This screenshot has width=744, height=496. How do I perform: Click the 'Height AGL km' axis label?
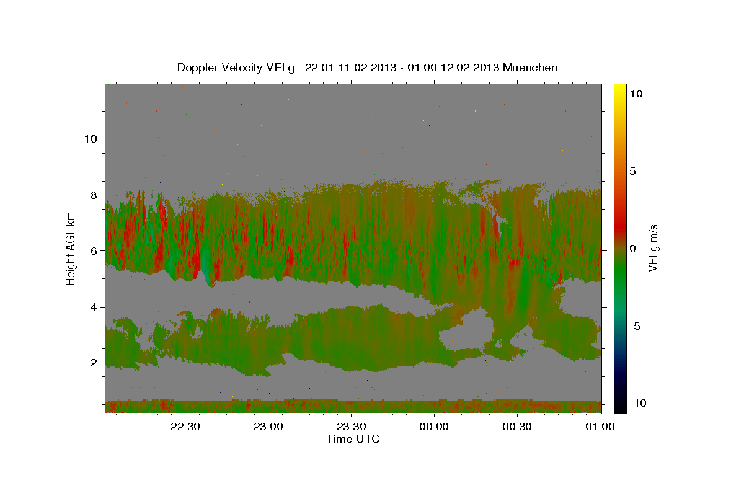coord(71,249)
